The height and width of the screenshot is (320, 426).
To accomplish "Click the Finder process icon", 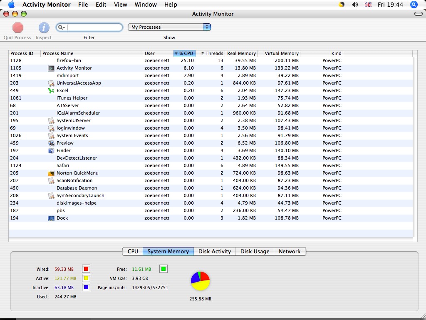I will tap(51, 150).
